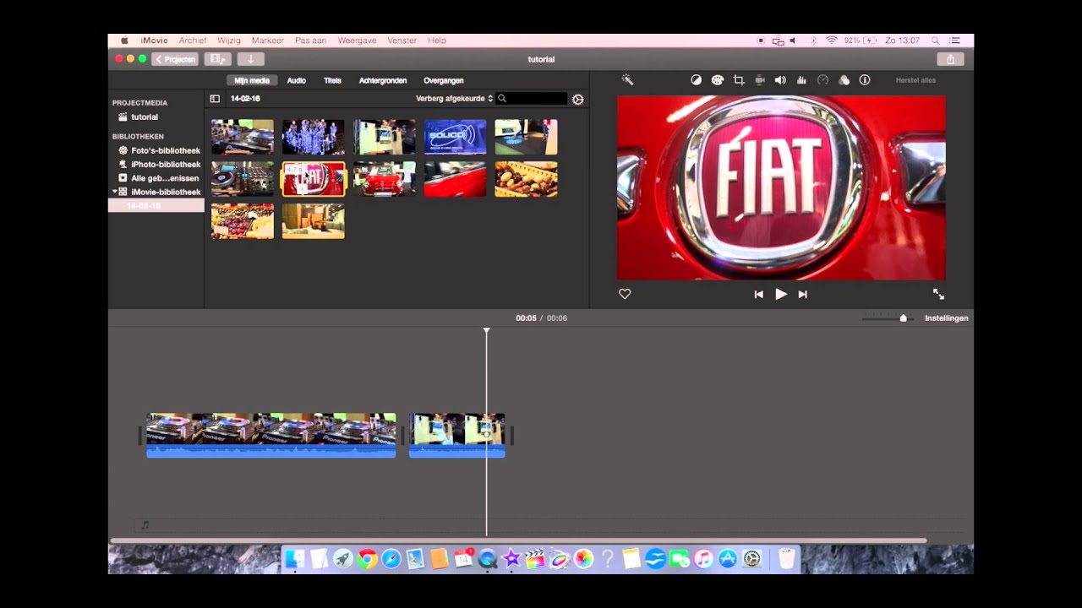The image size is (1082, 608).
Task: Click the share button in the toolbar
Action: pos(950,59)
